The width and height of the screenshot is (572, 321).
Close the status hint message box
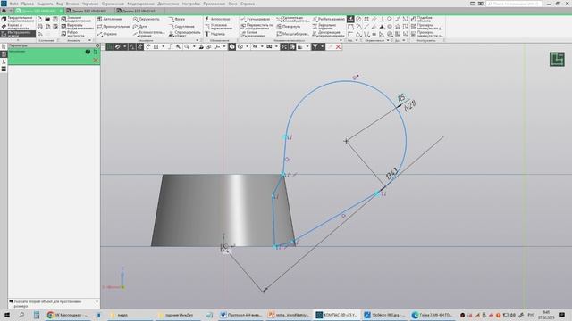[x=97, y=301]
